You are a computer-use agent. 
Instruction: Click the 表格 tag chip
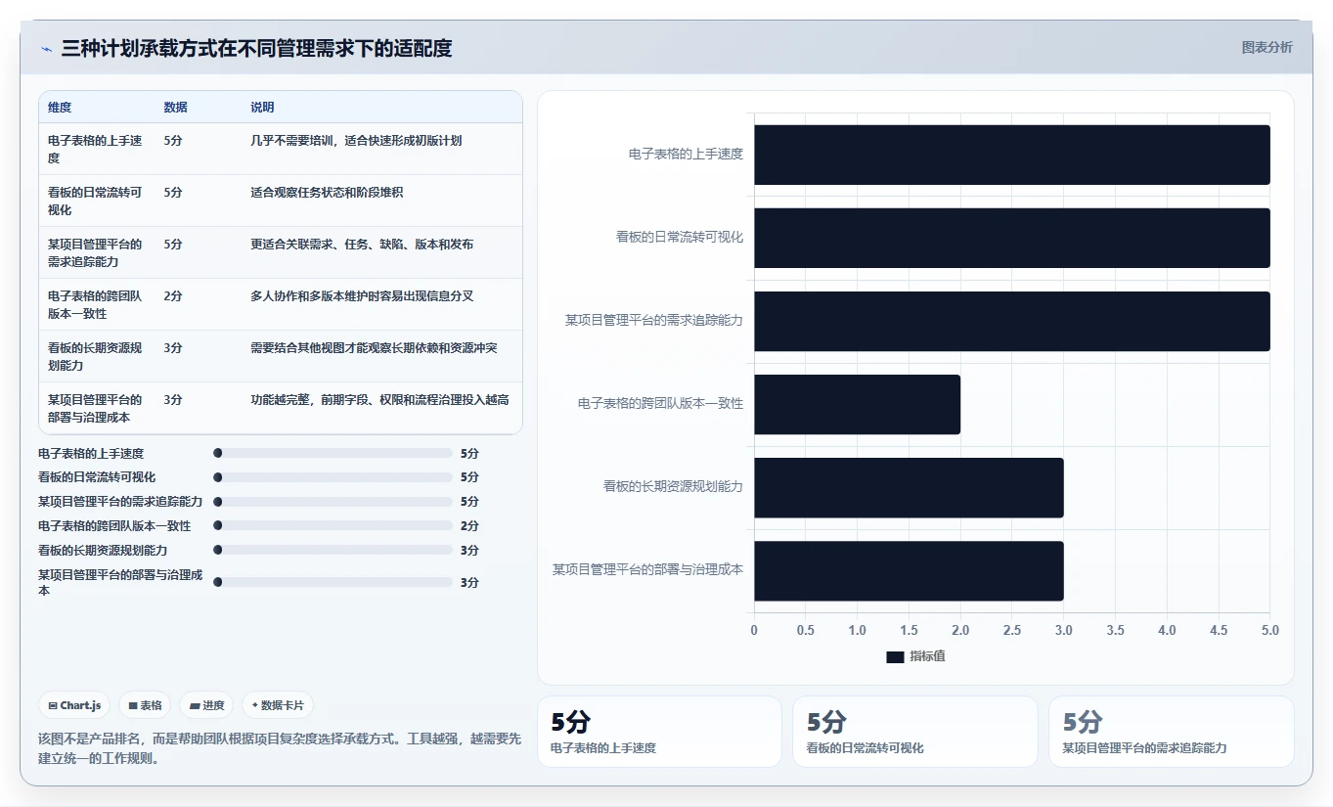(x=145, y=705)
